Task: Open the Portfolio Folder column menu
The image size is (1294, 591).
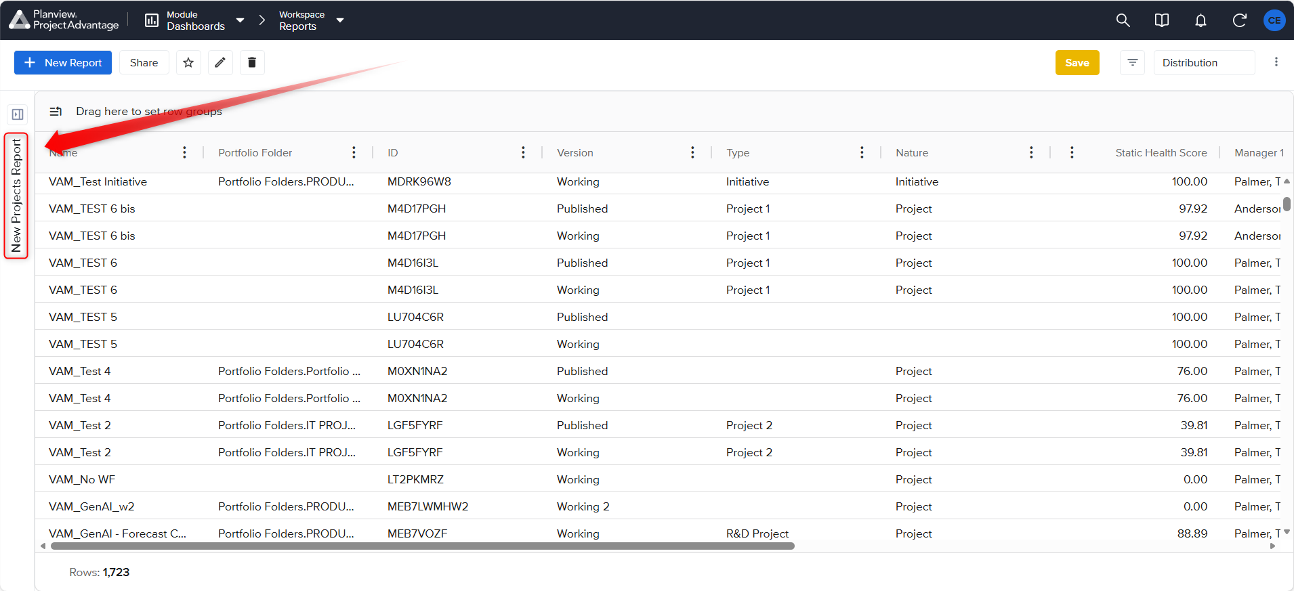Action: 354,152
